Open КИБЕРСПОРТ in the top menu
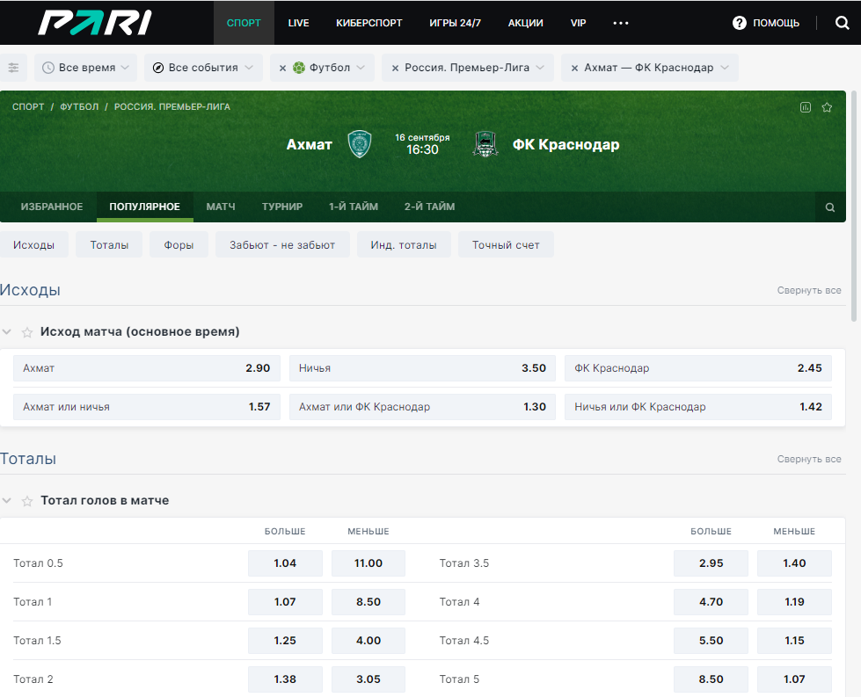 [x=369, y=23]
